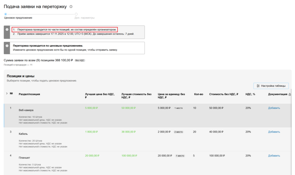This screenshot has width=295, height=175.
Task: Select the Планшет position row
Action: 24,158
